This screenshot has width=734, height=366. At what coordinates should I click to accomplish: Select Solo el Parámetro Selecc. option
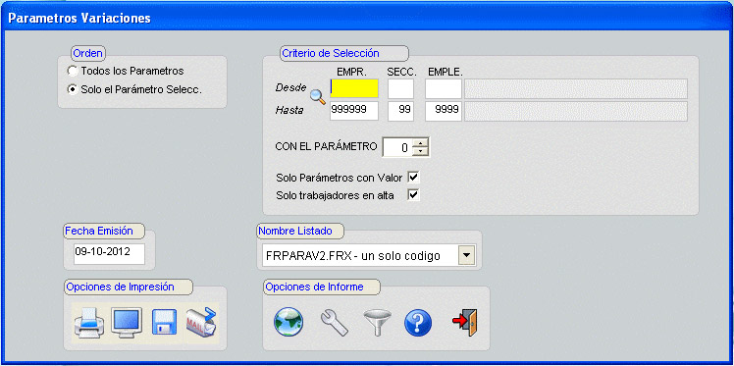click(x=72, y=90)
